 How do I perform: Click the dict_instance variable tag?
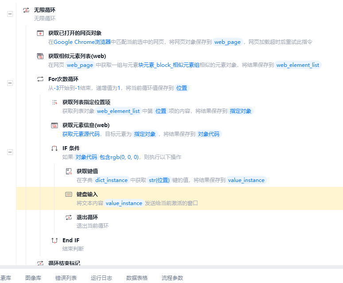(112, 180)
